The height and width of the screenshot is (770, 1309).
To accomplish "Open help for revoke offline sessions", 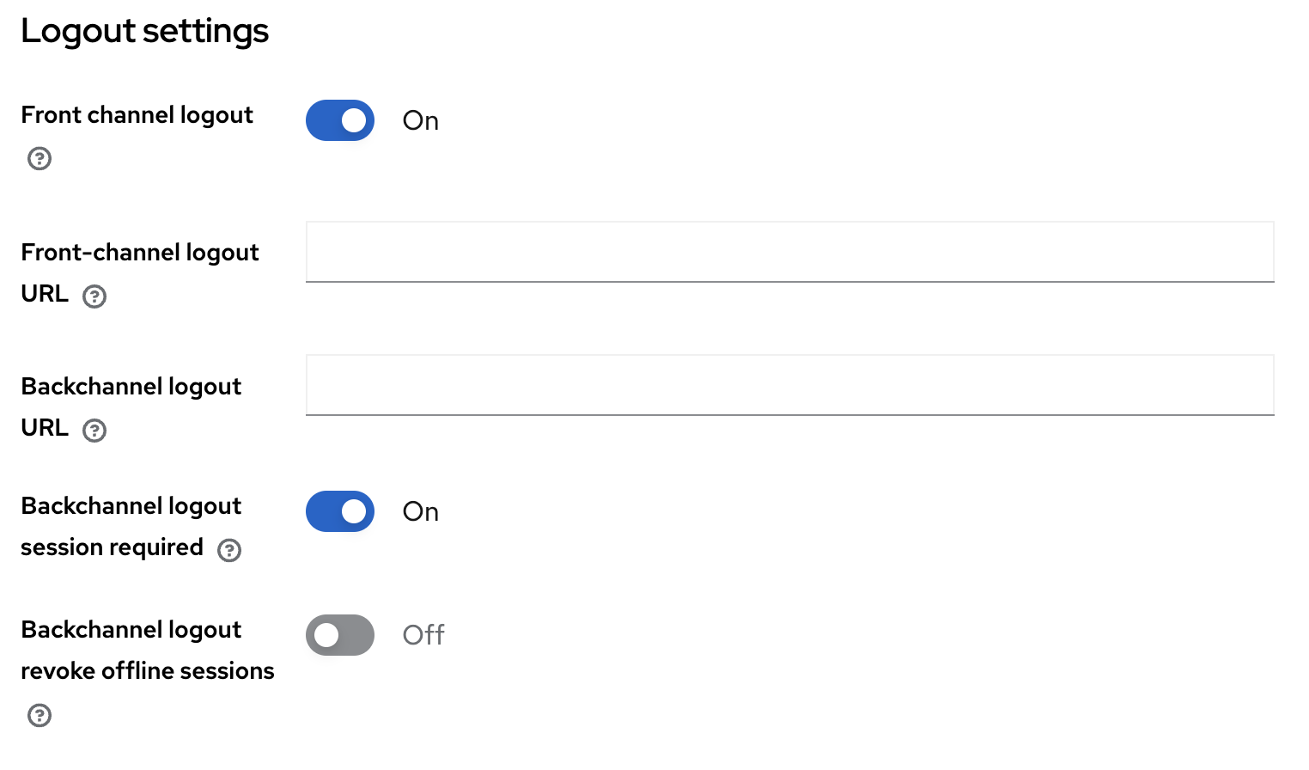I will (40, 716).
